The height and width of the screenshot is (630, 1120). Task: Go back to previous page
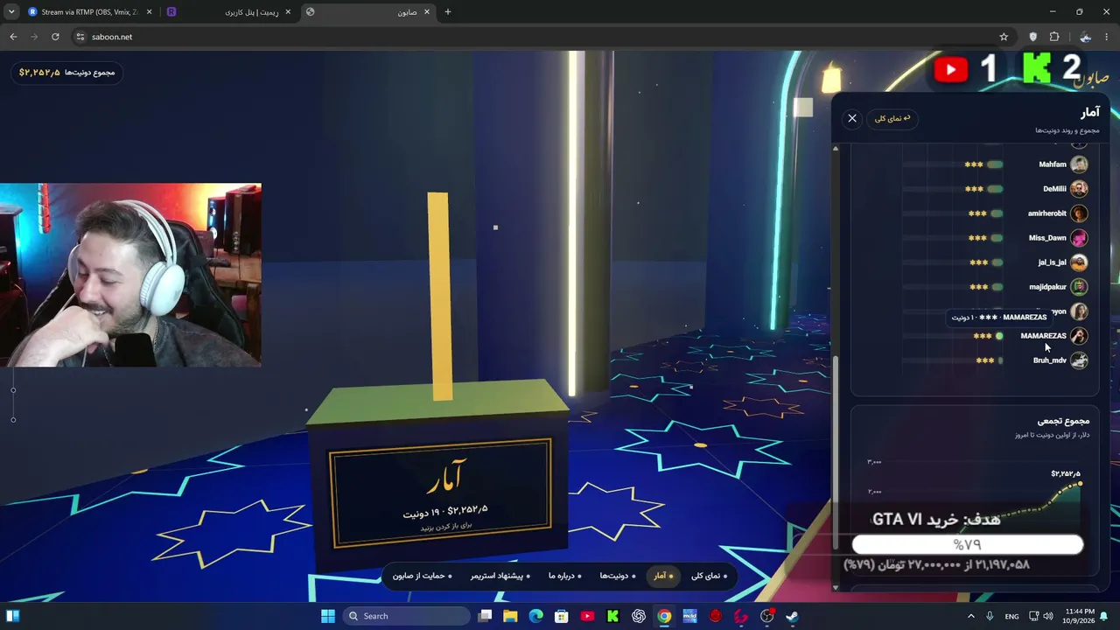coord(13,37)
